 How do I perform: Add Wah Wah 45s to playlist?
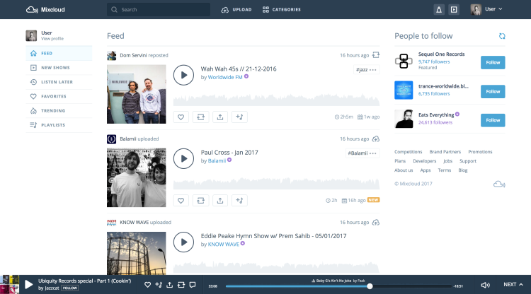239,117
